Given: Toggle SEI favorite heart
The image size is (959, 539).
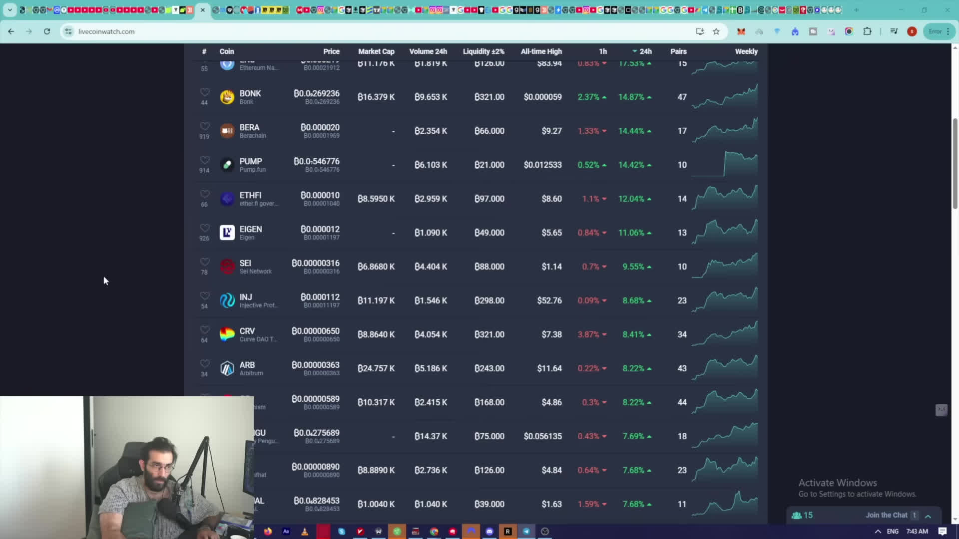Looking at the screenshot, I should (204, 262).
